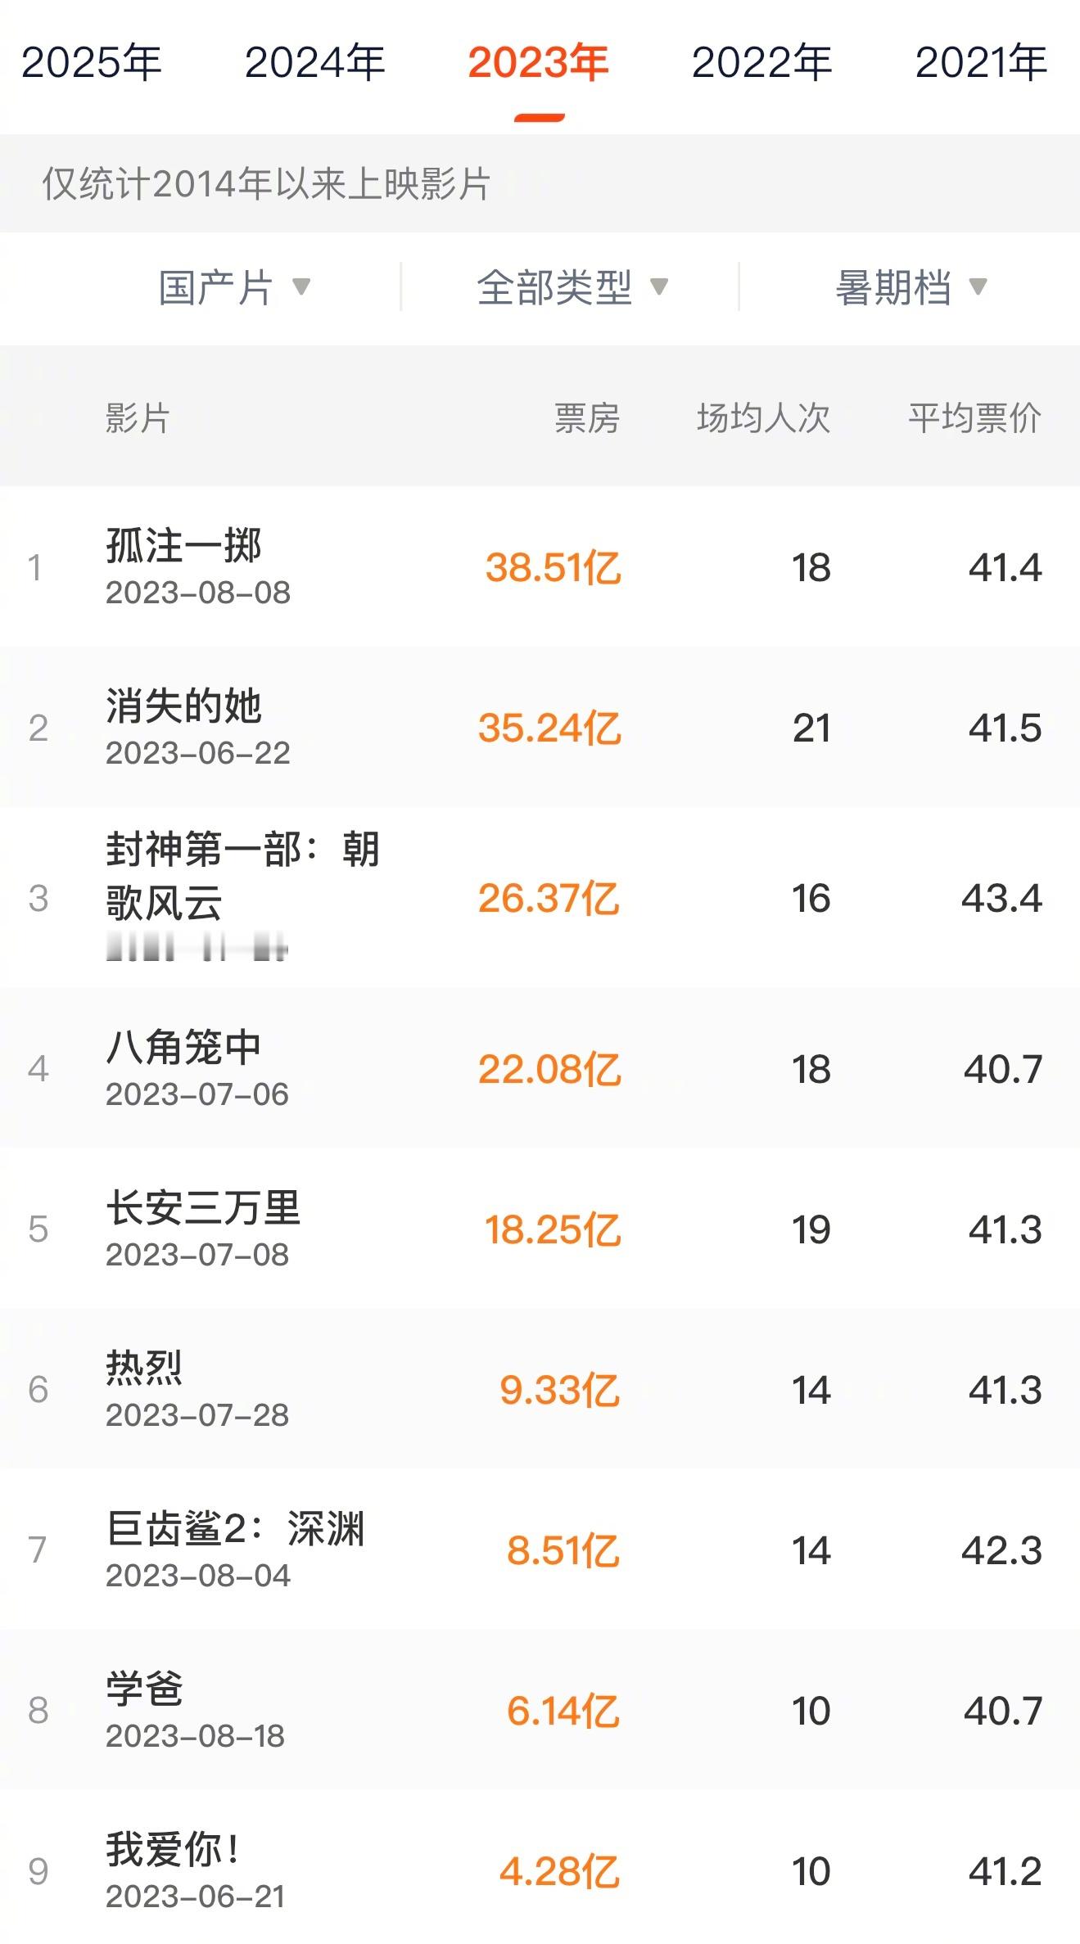Switch to the 2024年 tab
This screenshot has height=1944, width=1080.
pyautogui.click(x=315, y=63)
